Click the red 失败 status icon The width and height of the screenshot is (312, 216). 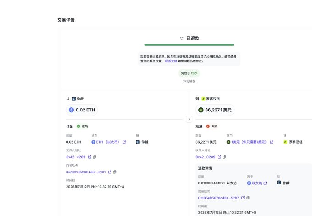coord(208,126)
